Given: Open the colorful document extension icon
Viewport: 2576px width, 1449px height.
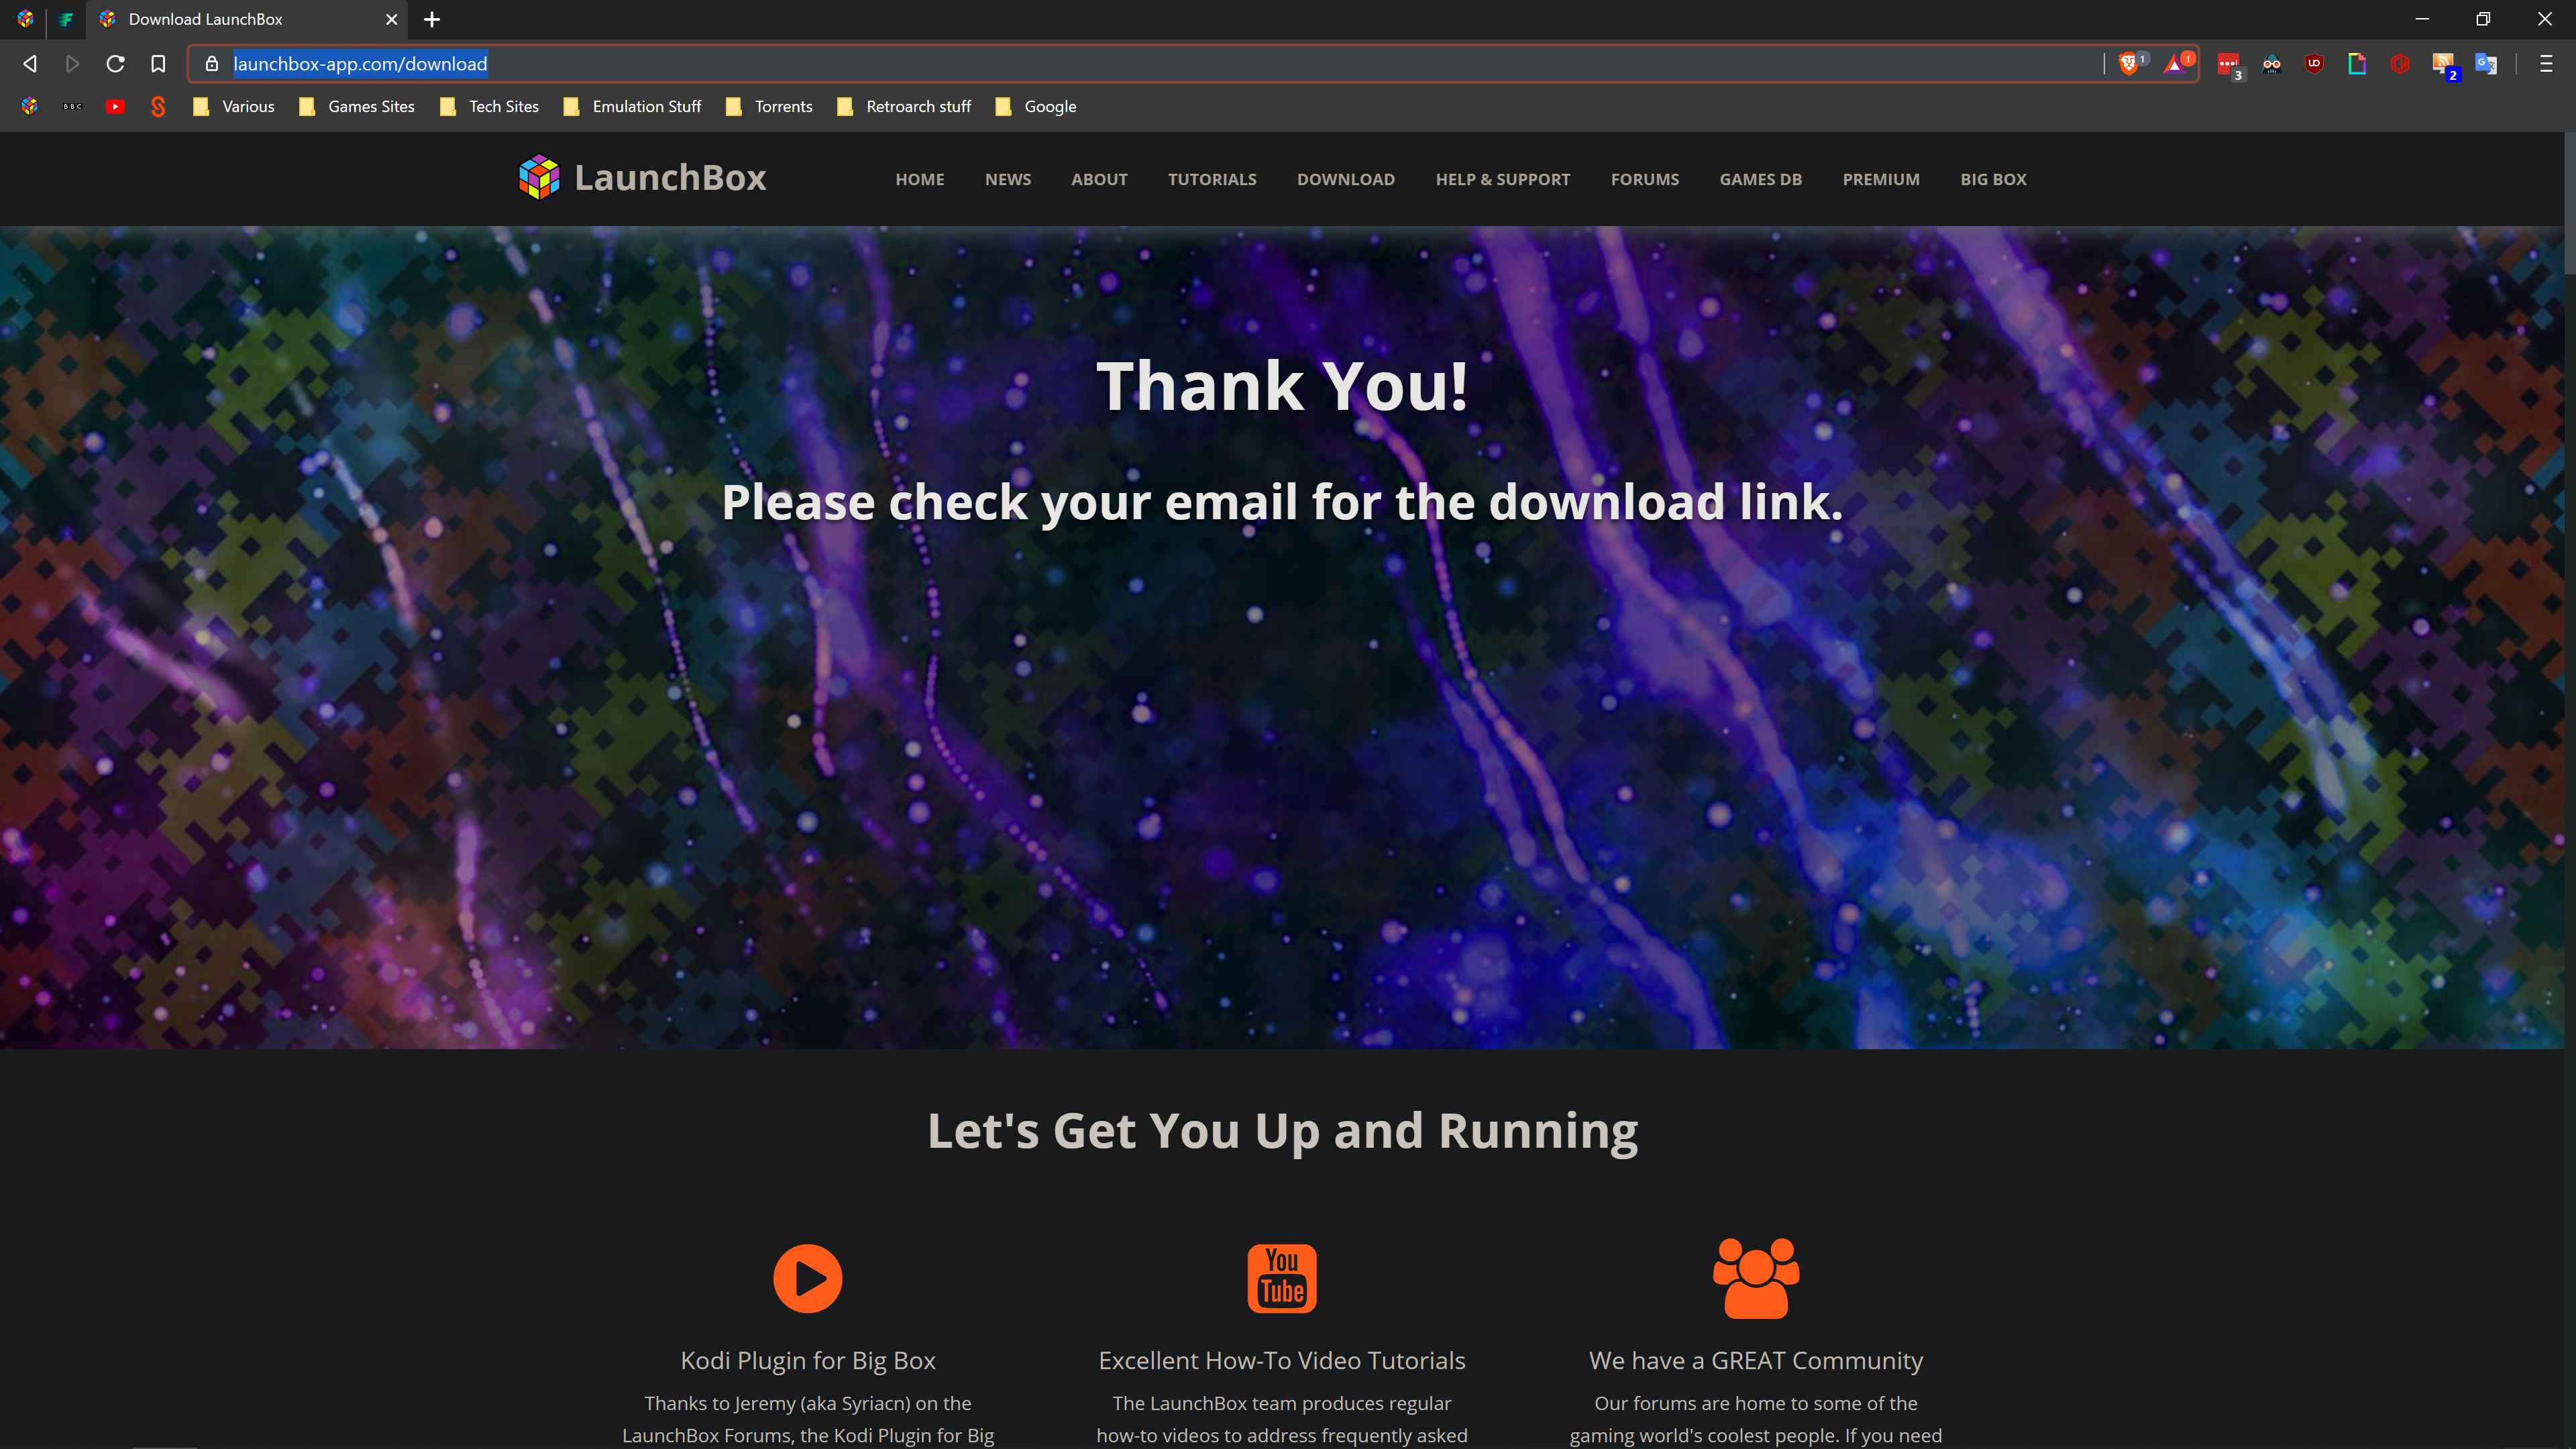Looking at the screenshot, I should (x=2357, y=64).
